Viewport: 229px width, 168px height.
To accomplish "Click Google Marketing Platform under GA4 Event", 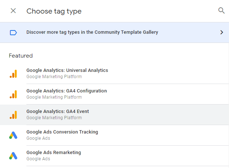I will coord(54,118).
